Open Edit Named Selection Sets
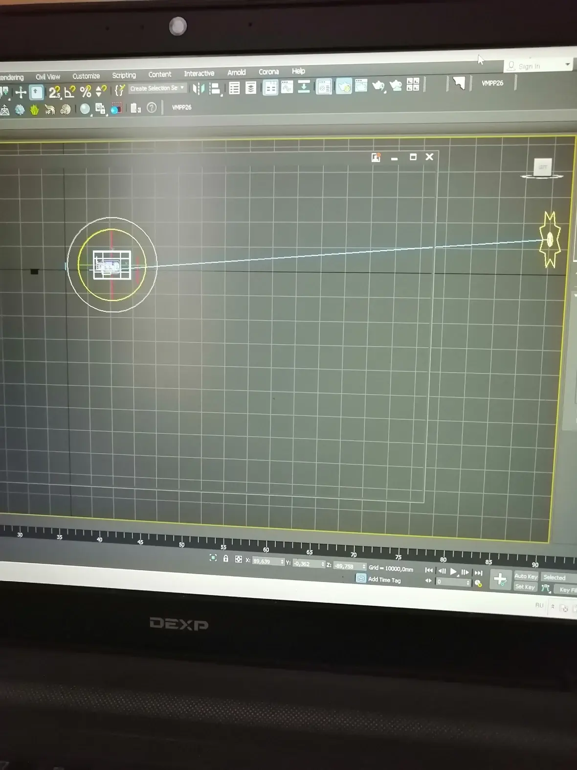 tap(120, 90)
